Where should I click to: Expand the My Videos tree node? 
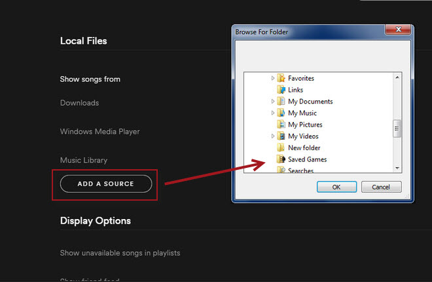pos(273,136)
